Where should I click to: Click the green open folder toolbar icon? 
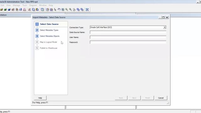tap(5, 10)
